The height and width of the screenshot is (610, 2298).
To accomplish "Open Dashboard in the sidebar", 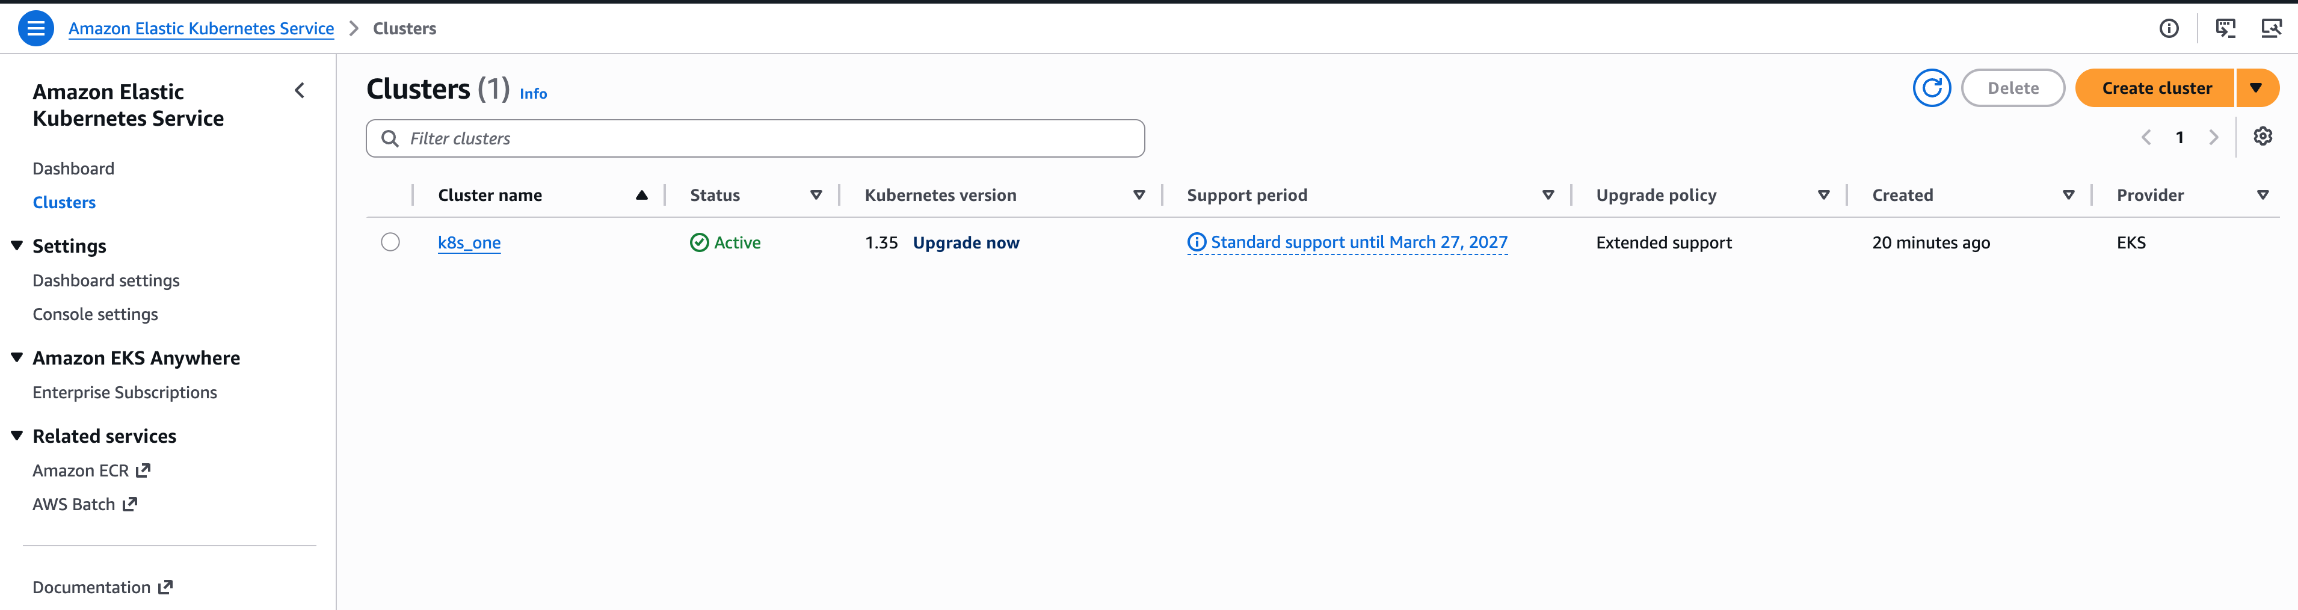I will [x=73, y=170].
